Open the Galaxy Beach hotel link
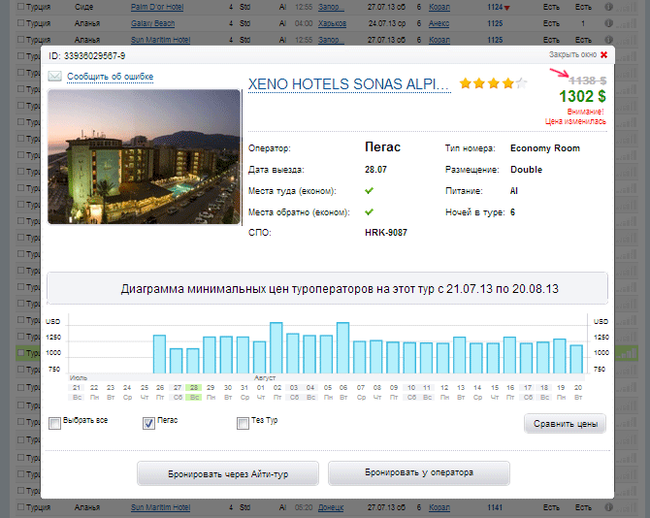 152,23
